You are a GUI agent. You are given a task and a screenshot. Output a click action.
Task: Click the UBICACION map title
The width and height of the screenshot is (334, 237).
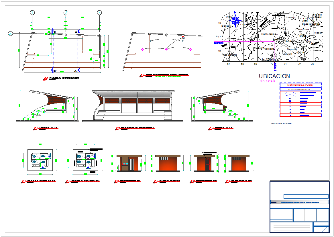click(x=274, y=76)
